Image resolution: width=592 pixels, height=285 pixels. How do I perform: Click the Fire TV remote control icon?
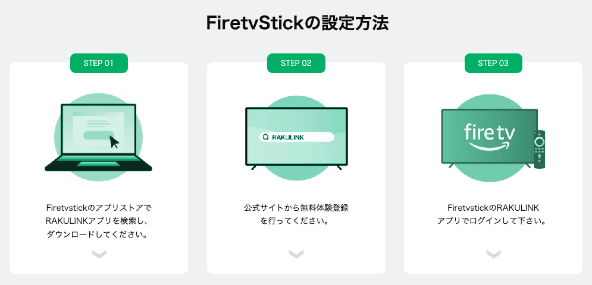(539, 150)
